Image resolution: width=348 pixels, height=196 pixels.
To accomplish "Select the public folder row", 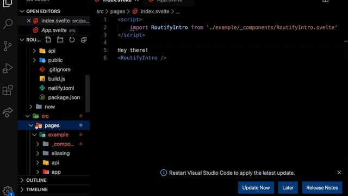I will click(54, 60).
